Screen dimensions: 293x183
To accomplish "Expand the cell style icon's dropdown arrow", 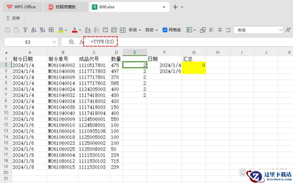I will [195, 30].
